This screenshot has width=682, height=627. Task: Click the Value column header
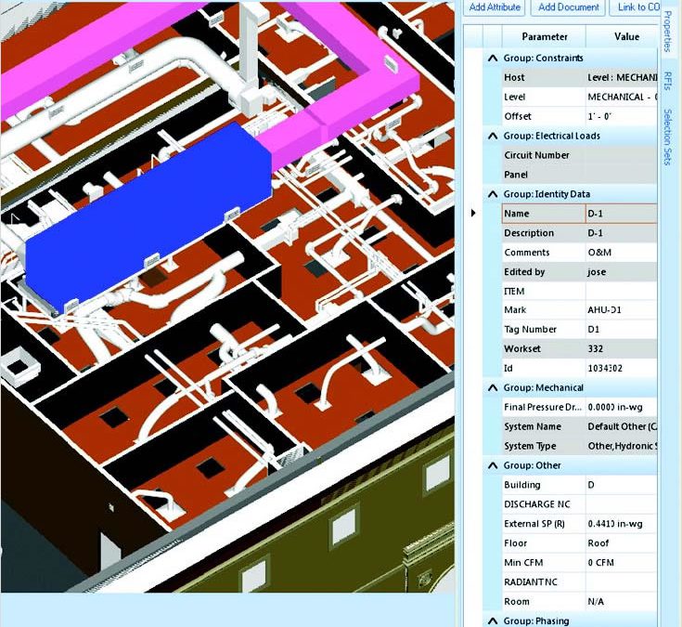[x=626, y=37]
